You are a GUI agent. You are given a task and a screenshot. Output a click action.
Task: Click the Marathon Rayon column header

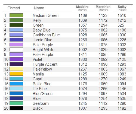pyautogui.click(x=103, y=8)
